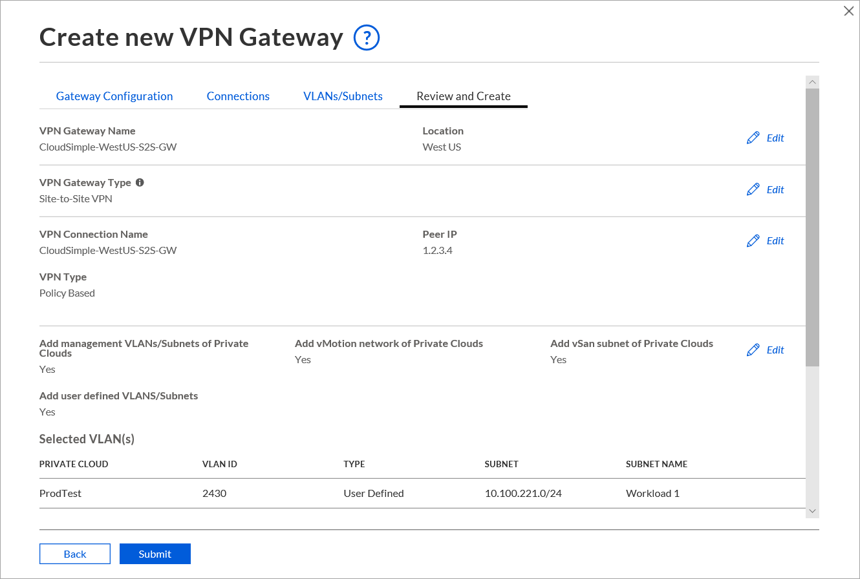Screen dimensions: 860x579
Task: Click pencil icon in management VLANs row
Action: [753, 350]
